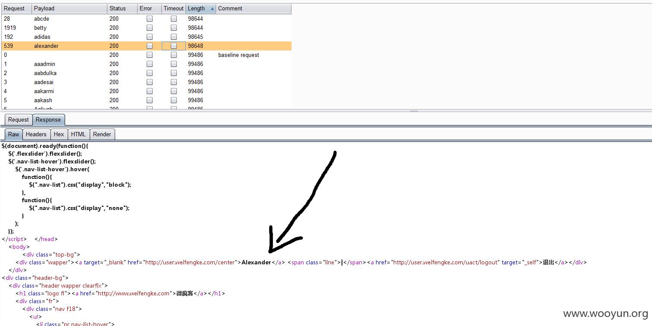Click the $(document).ready line in response
The width and height of the screenshot is (652, 326).
point(45,146)
